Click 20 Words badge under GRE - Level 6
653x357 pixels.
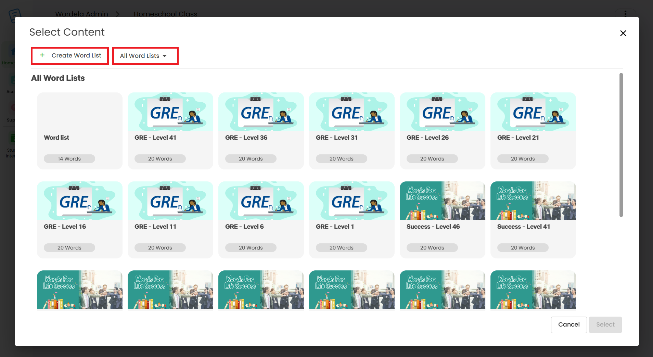[x=251, y=248]
